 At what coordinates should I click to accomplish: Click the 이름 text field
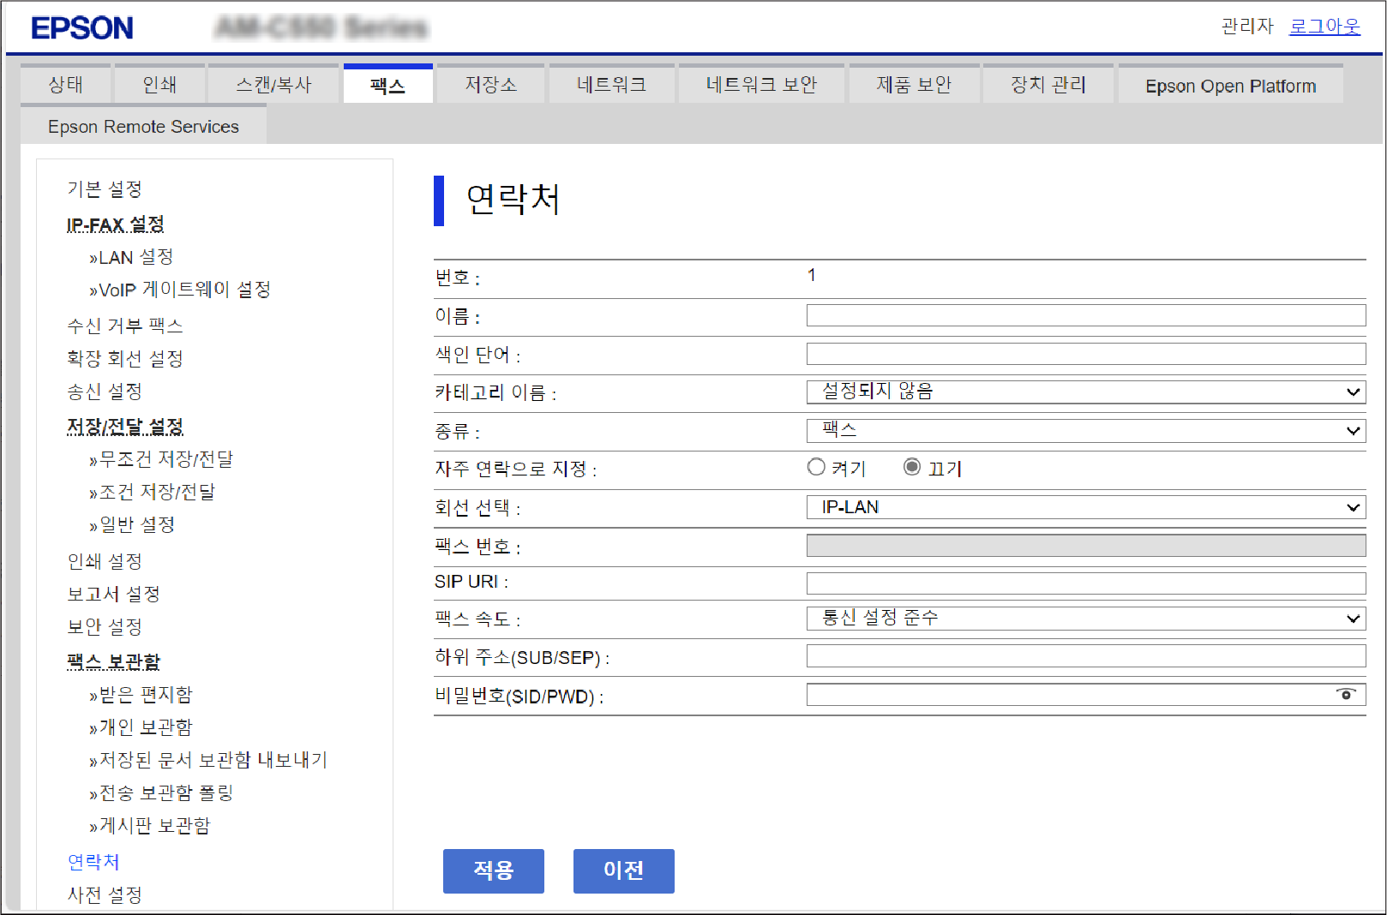(x=1084, y=315)
